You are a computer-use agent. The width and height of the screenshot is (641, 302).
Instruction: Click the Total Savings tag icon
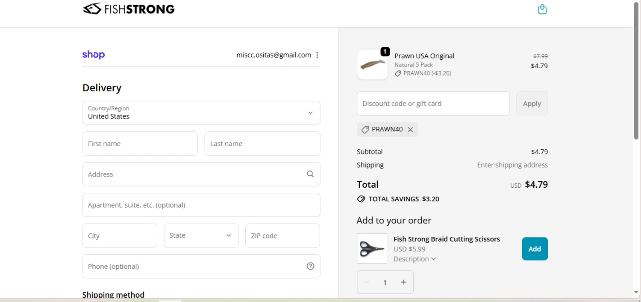point(361,199)
